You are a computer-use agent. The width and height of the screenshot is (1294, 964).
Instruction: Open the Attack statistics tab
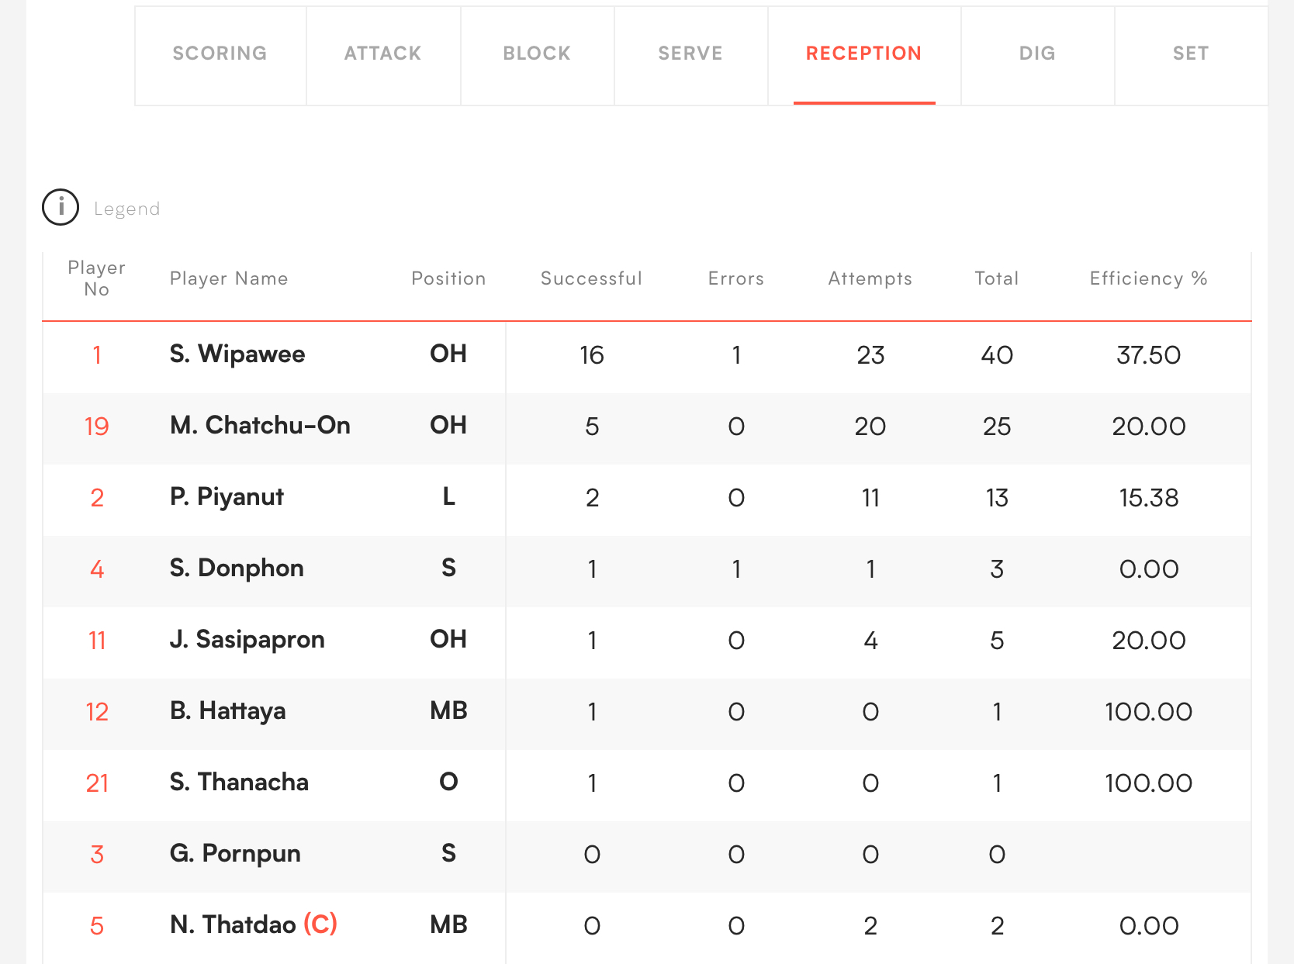382,54
